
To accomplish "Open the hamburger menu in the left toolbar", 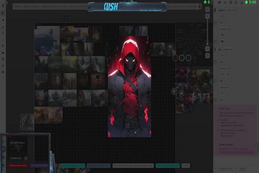I will click(3, 6).
